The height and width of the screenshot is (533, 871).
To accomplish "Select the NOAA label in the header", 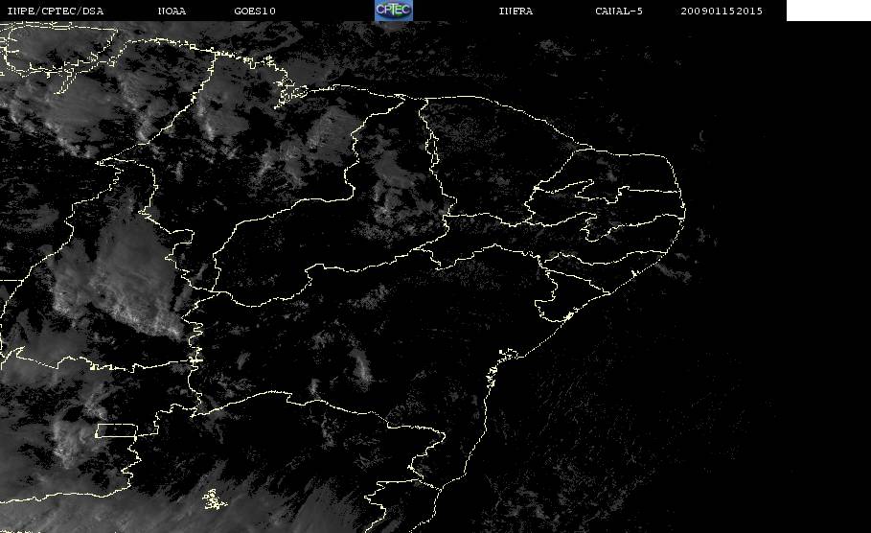I will click(172, 12).
